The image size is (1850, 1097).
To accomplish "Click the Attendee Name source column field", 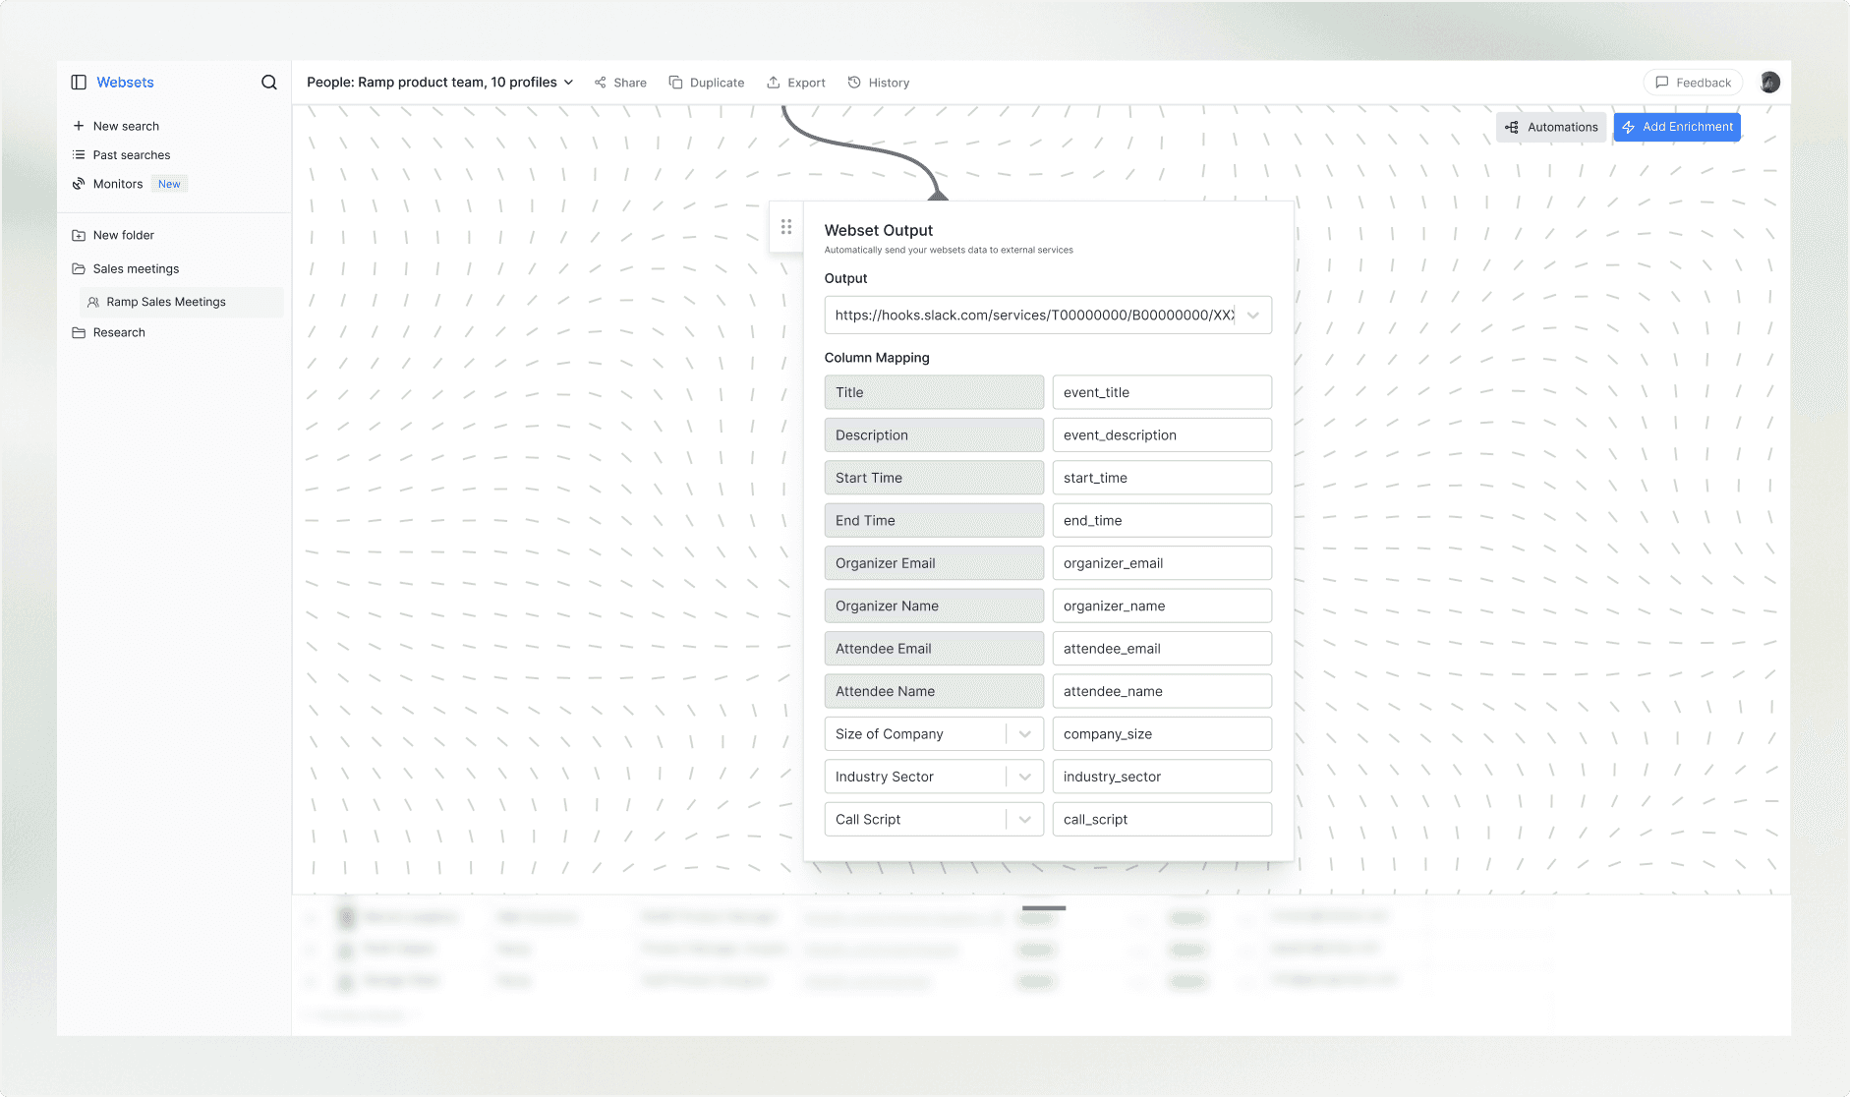I will pyautogui.click(x=934, y=692).
